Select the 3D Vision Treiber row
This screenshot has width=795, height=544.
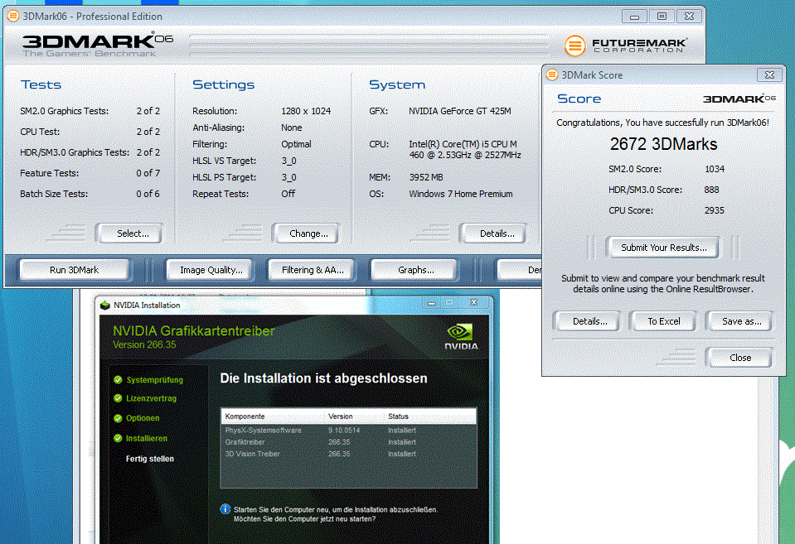click(x=348, y=454)
